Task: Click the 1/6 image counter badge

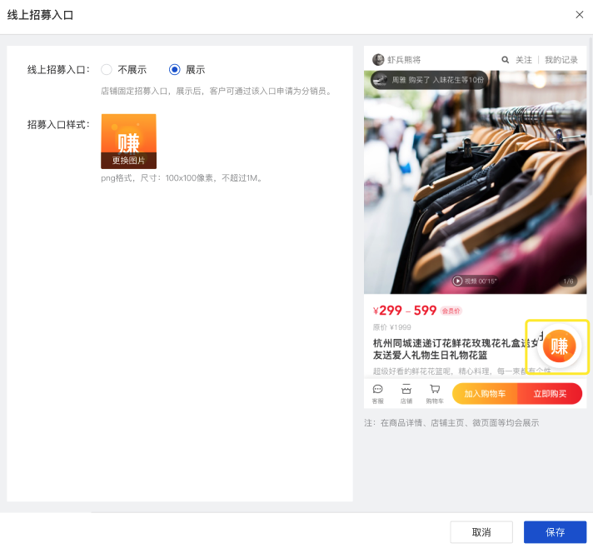Action: (x=568, y=281)
